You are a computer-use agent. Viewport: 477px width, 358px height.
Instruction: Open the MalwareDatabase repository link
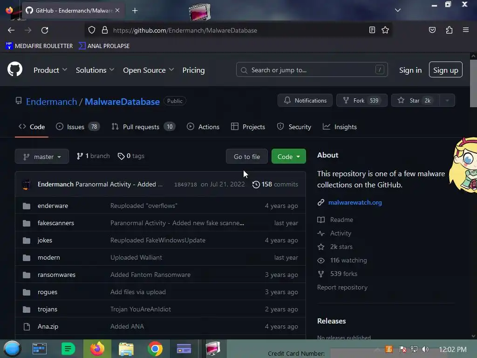pos(122,101)
